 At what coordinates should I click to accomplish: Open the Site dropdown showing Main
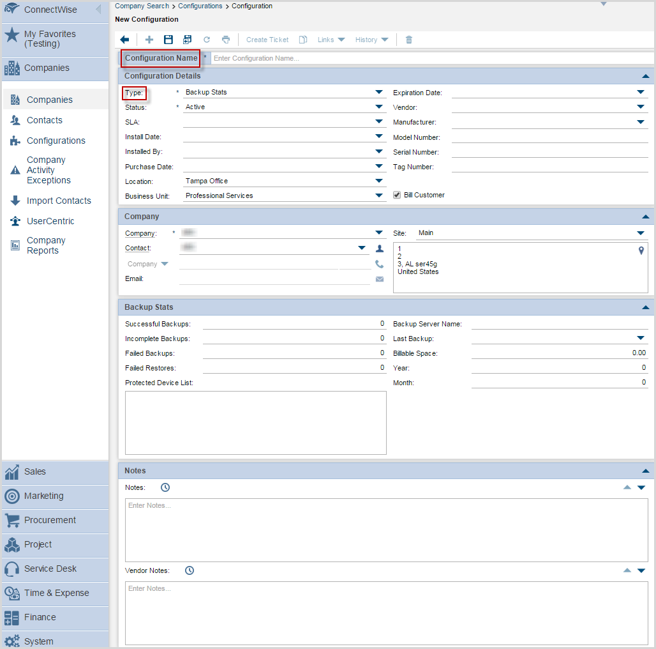(x=641, y=233)
